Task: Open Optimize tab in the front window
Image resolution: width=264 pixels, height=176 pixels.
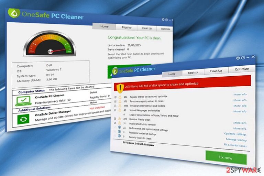Action: point(242,69)
